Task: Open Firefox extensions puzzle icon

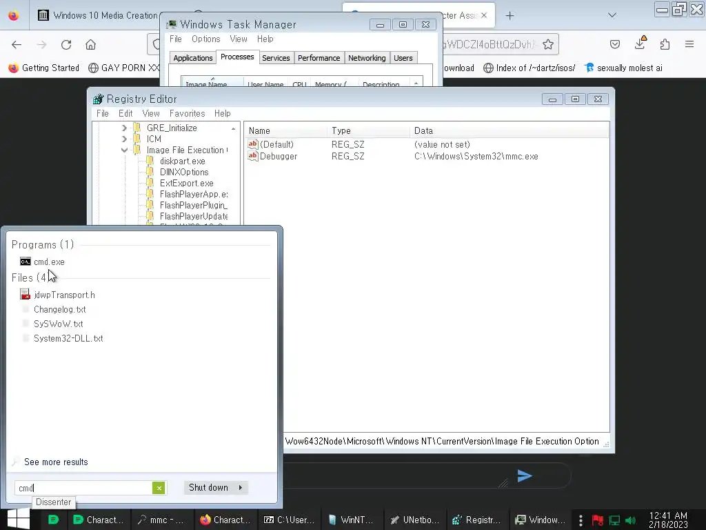Action: pyautogui.click(x=665, y=44)
